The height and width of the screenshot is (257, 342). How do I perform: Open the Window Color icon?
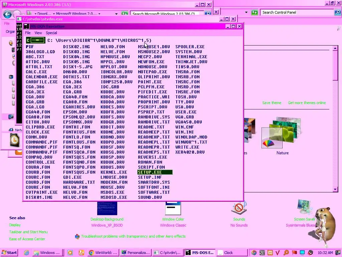[x=173, y=208]
